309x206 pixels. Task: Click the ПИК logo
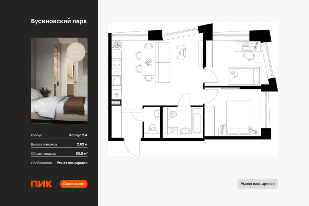(x=42, y=184)
